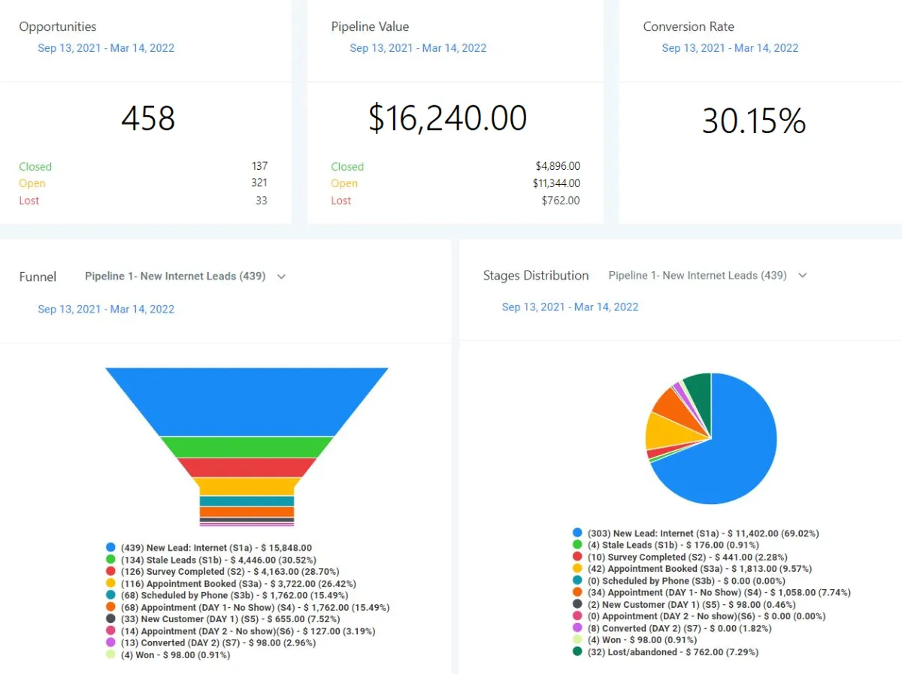Click legend text '(303) New Lead: Internet (S1a) - $ 11,402.00 (69.02%)'

pos(704,533)
